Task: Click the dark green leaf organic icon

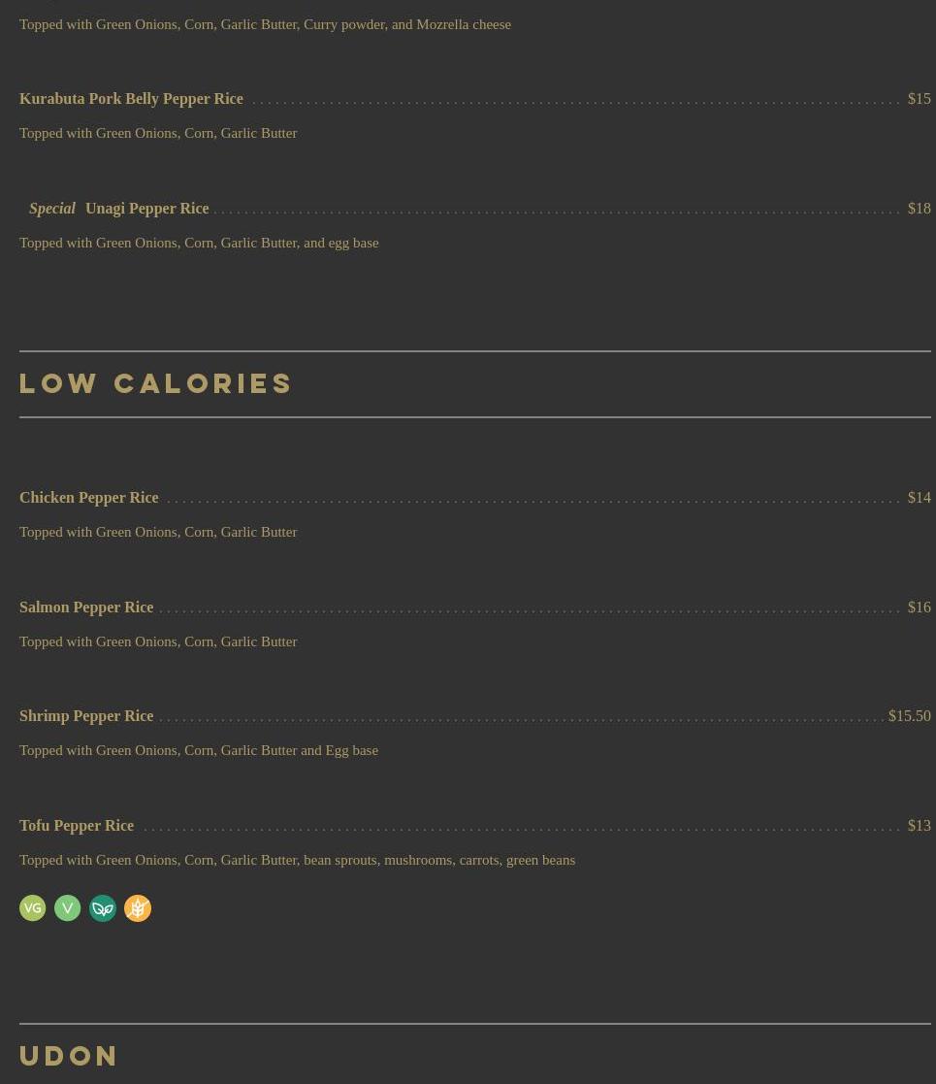Action: (103, 908)
